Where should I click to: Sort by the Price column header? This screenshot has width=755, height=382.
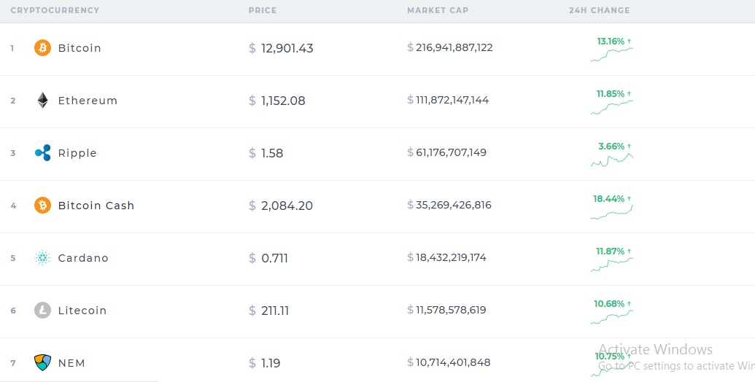pyautogui.click(x=263, y=11)
